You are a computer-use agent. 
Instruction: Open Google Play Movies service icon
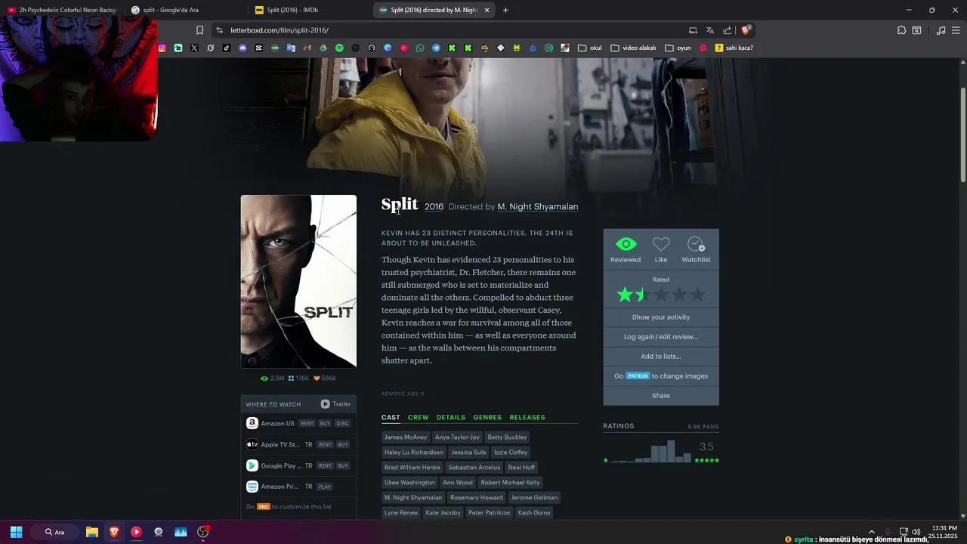pyautogui.click(x=252, y=465)
